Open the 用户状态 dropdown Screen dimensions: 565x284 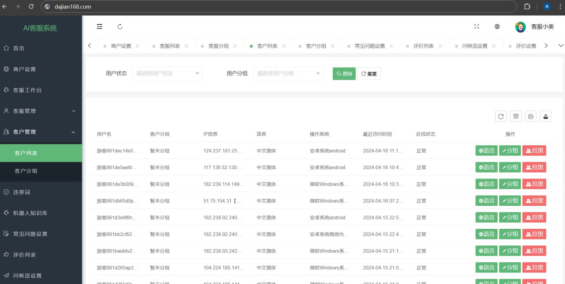[167, 73]
